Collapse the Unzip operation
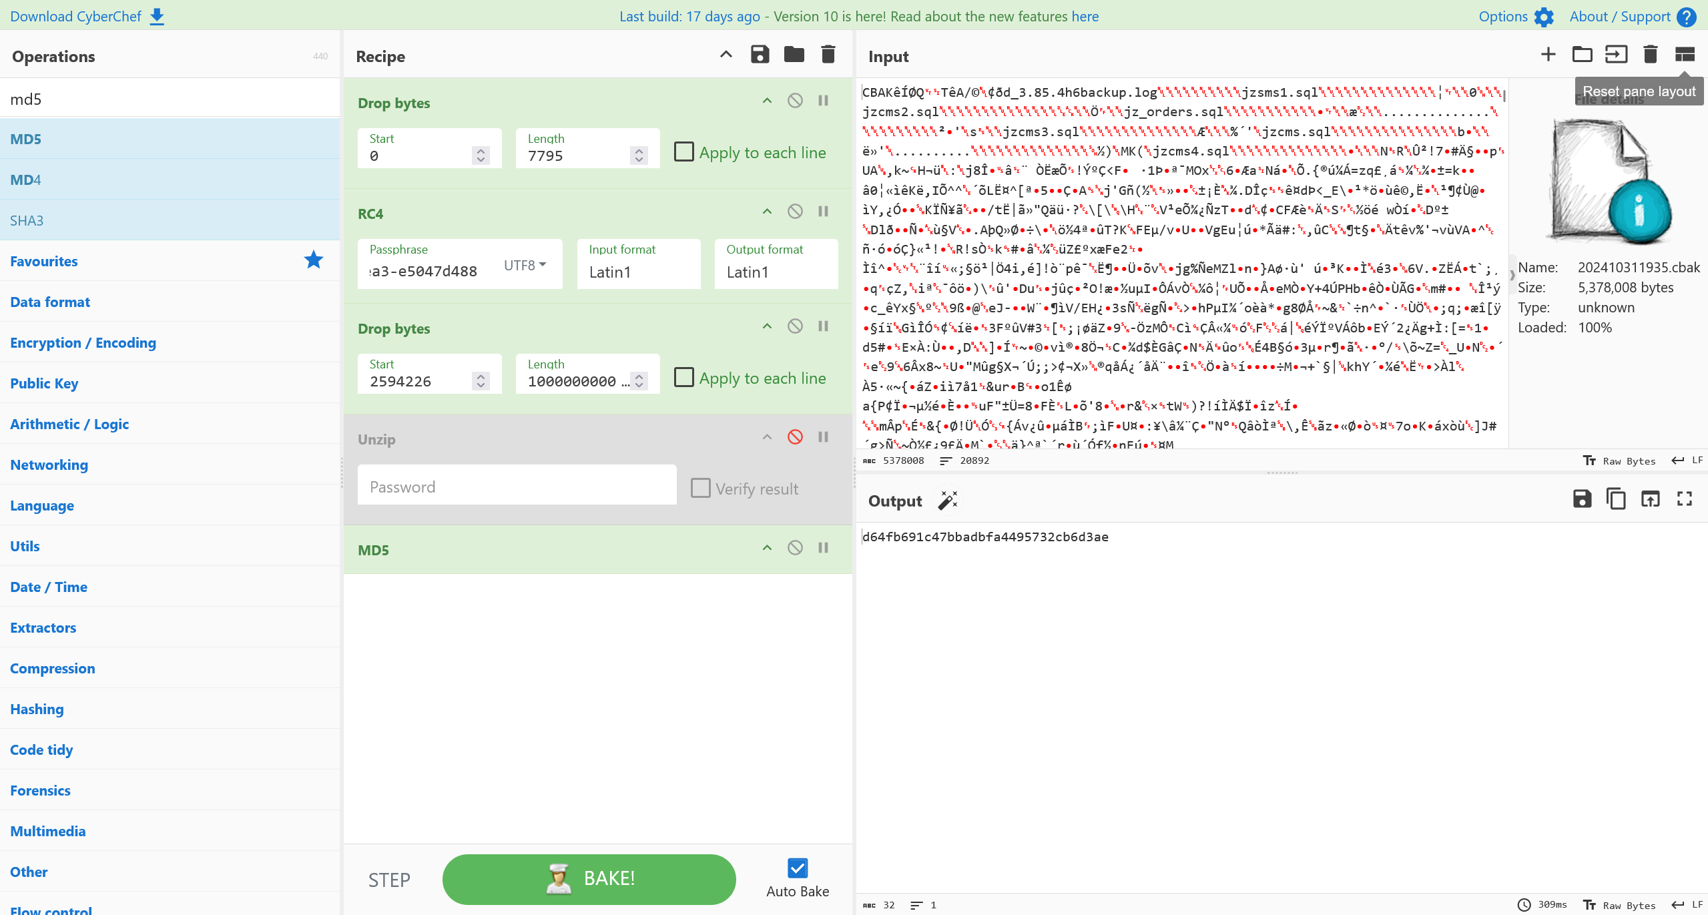The image size is (1708, 915). (767, 437)
